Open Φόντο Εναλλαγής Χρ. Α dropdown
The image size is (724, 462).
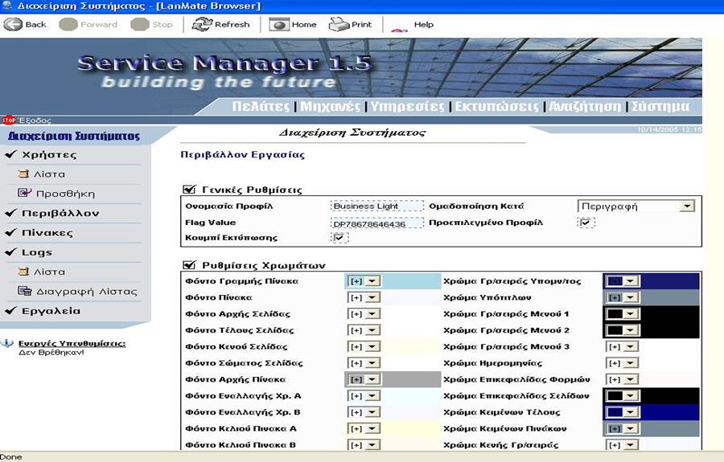point(372,396)
